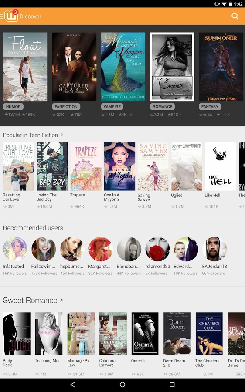Open EAJordan13 profile avatar
Screen dimensions: 245x392
click(x=214, y=249)
